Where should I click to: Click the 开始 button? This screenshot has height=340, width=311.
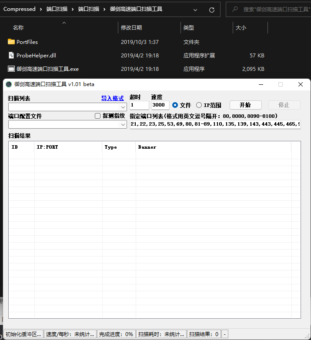click(x=245, y=105)
